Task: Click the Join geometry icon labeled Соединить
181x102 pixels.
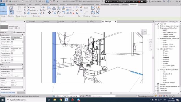Action: pos(28,13)
